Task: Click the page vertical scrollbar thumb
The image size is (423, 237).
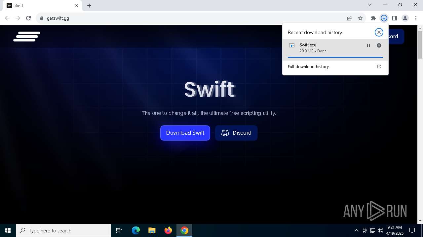Action: coord(420,44)
